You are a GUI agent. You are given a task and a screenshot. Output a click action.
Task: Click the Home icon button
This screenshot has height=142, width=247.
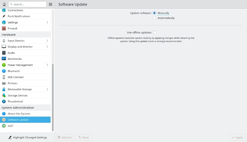coord(4,4)
